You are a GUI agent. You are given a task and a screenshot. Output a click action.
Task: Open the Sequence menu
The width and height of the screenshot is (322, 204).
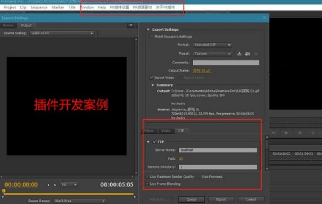[x=39, y=8]
